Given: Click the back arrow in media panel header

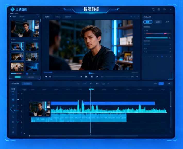Looking at the screenshot, I should tap(11, 17).
